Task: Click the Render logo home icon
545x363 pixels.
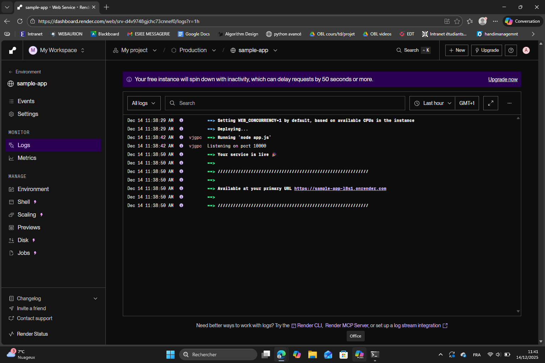Action: pyautogui.click(x=12, y=50)
